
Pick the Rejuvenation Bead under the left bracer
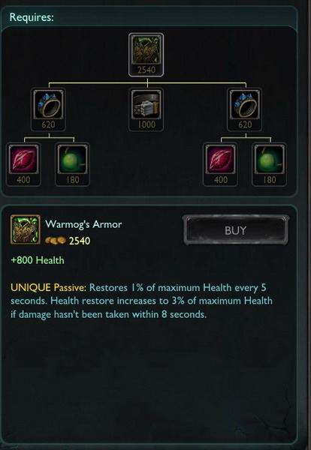[x=72, y=159]
